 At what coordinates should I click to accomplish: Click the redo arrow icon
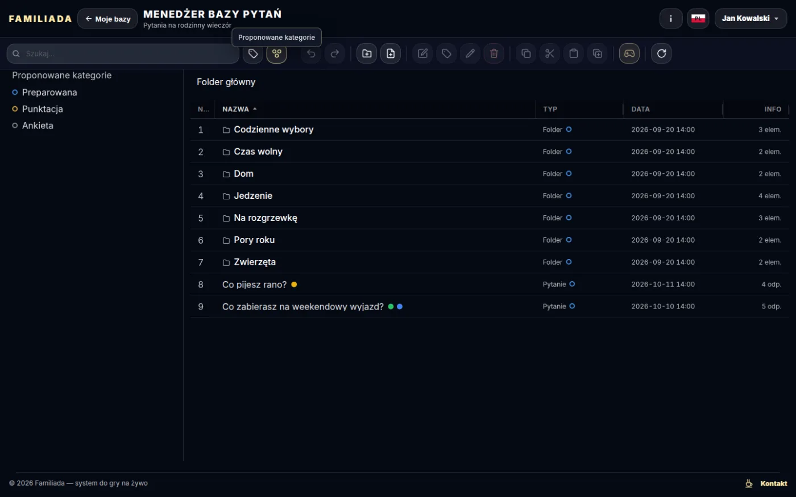tap(335, 53)
